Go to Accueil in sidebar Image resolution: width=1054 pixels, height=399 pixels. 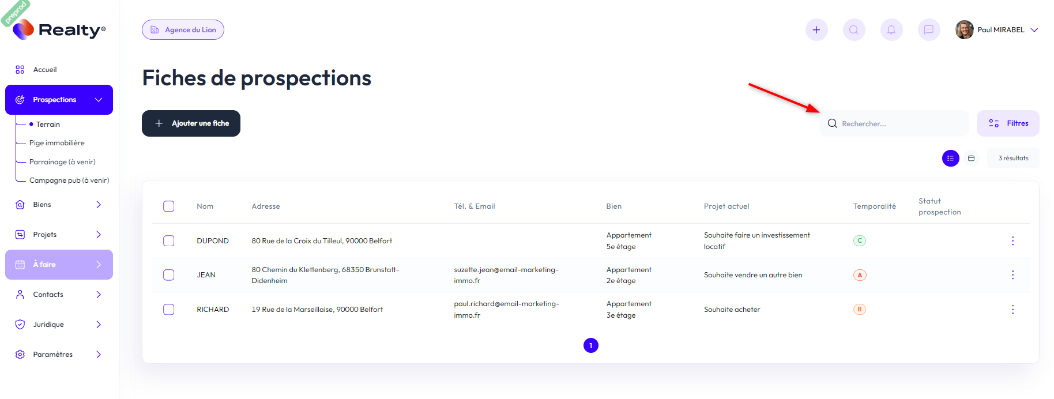(x=45, y=70)
